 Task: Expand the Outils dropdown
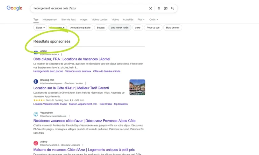[154, 19]
